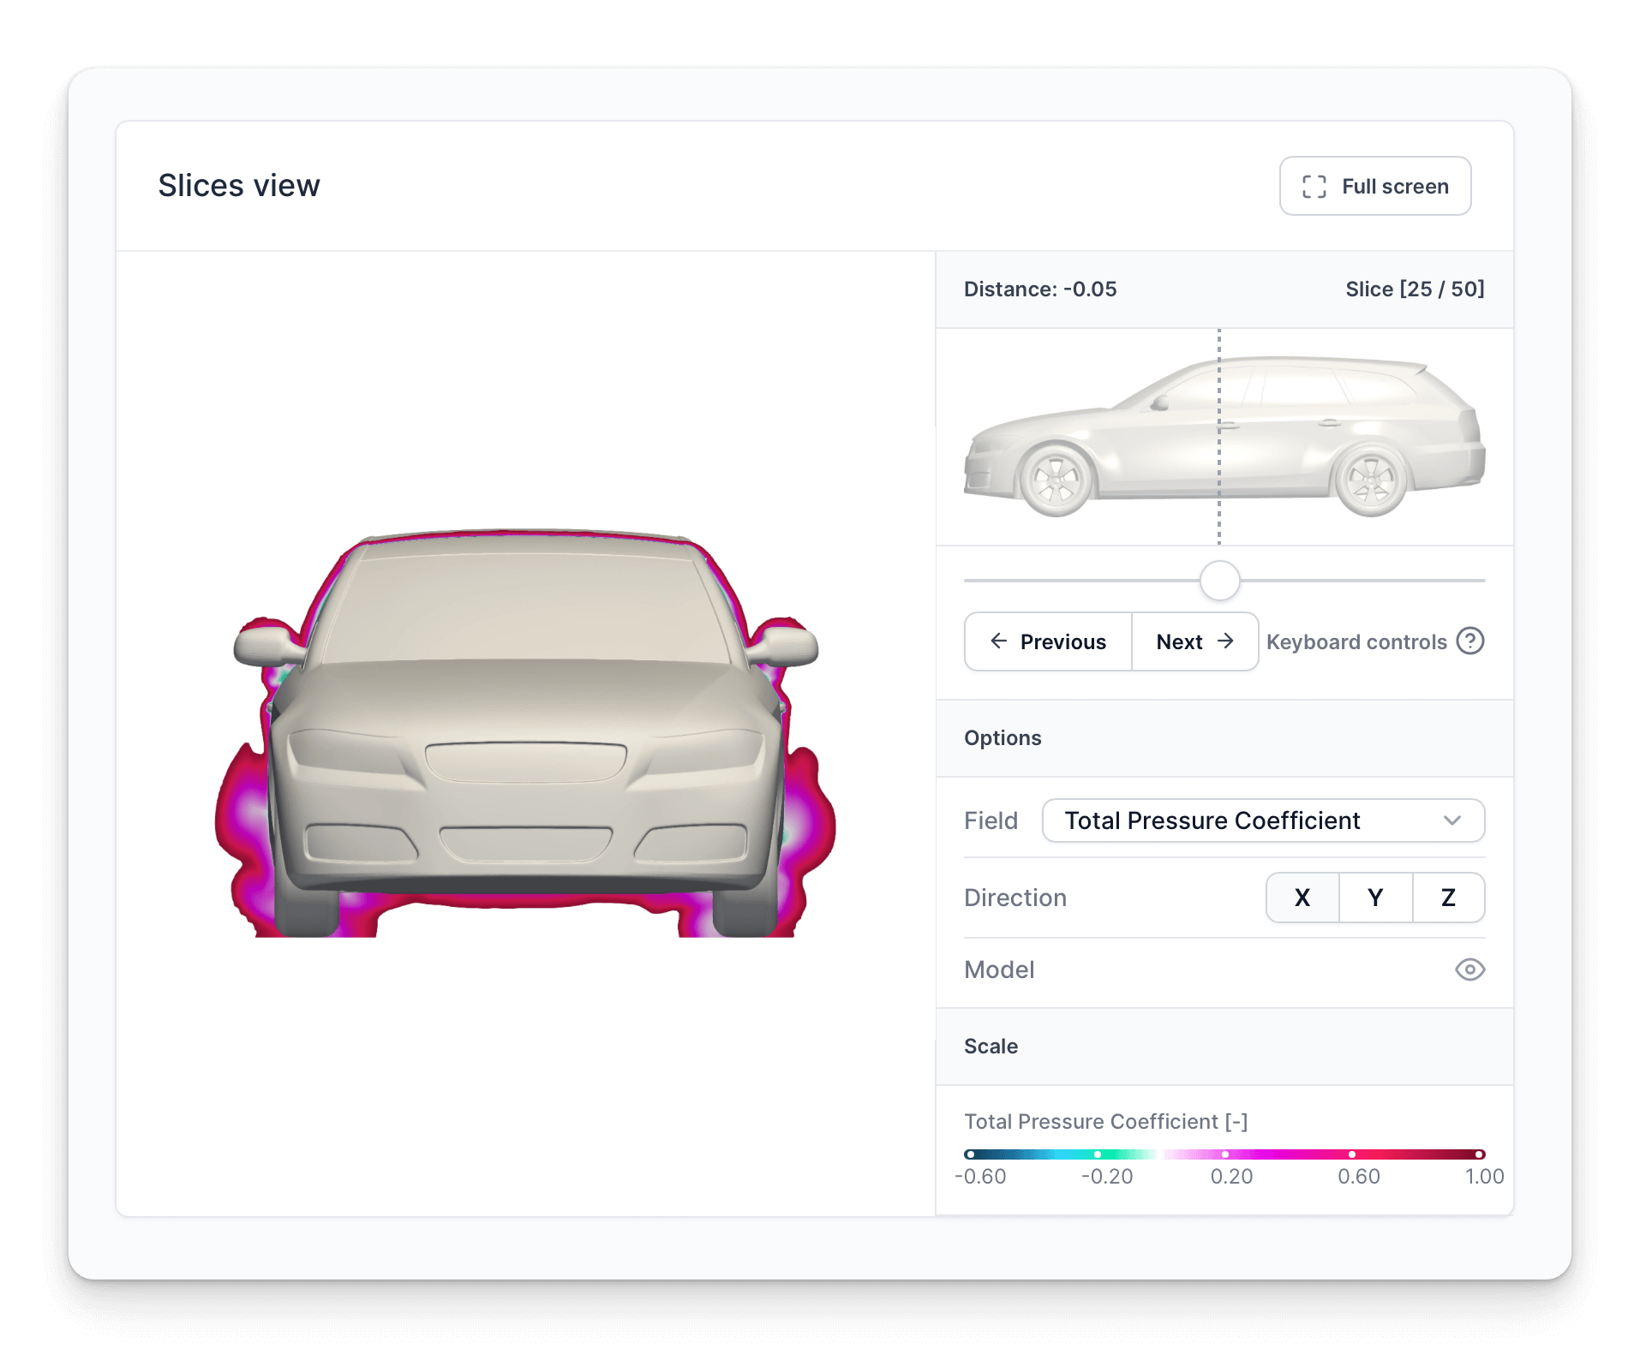Expand the Options section
The image size is (1640, 1348).
1003,737
